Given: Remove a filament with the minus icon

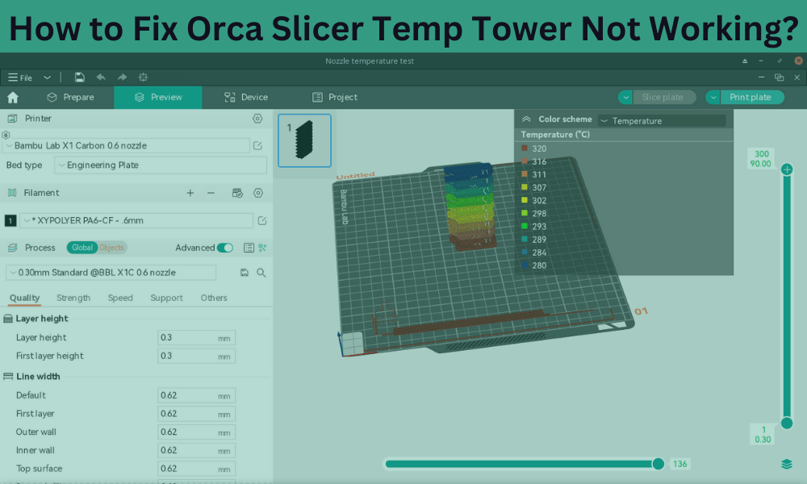Looking at the screenshot, I should pyautogui.click(x=211, y=193).
